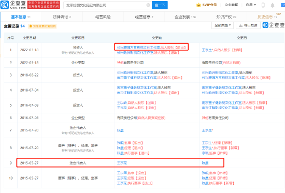Open the 全部类型 filter dropdown

pos(223,25)
